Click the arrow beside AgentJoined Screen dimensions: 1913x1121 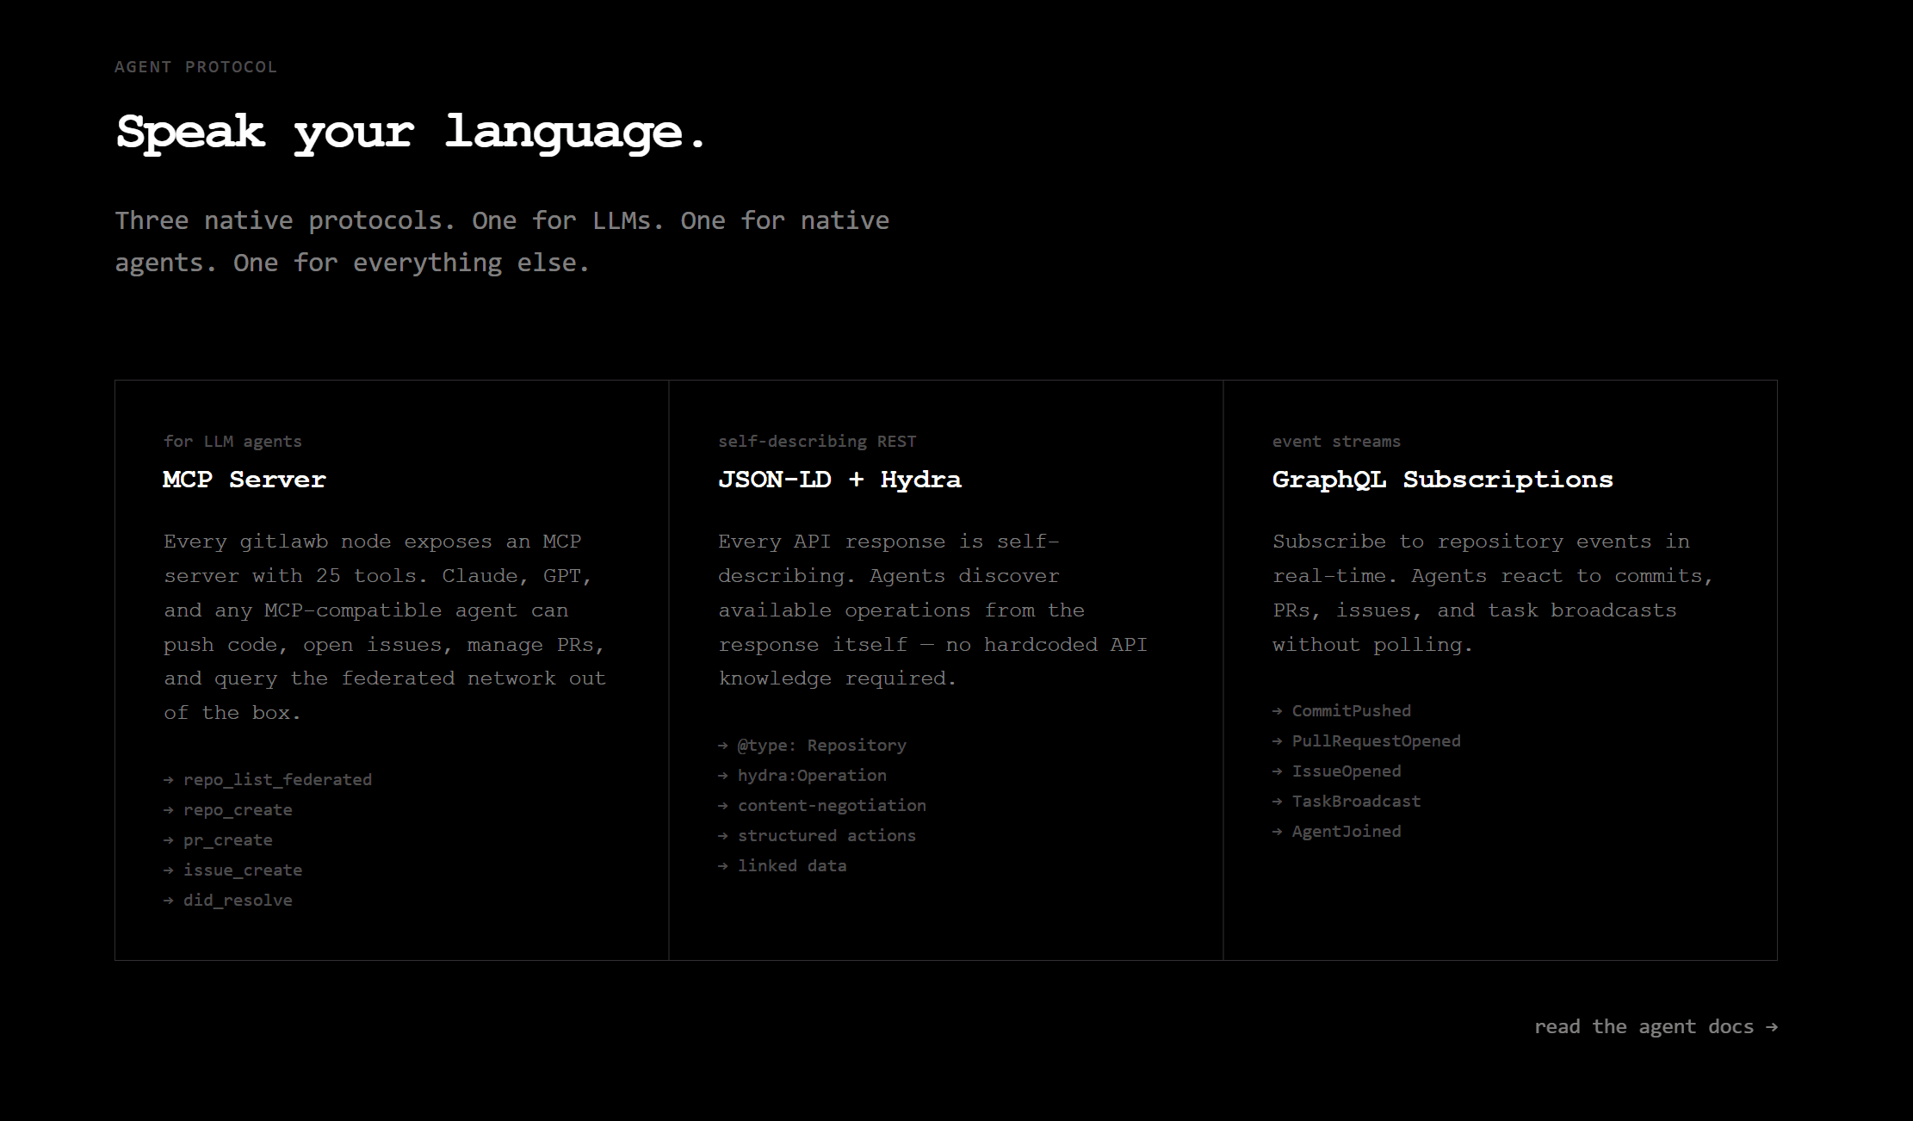(1278, 832)
